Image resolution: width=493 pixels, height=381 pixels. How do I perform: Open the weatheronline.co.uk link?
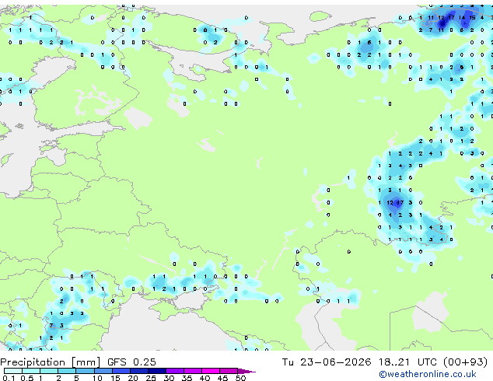point(428,374)
